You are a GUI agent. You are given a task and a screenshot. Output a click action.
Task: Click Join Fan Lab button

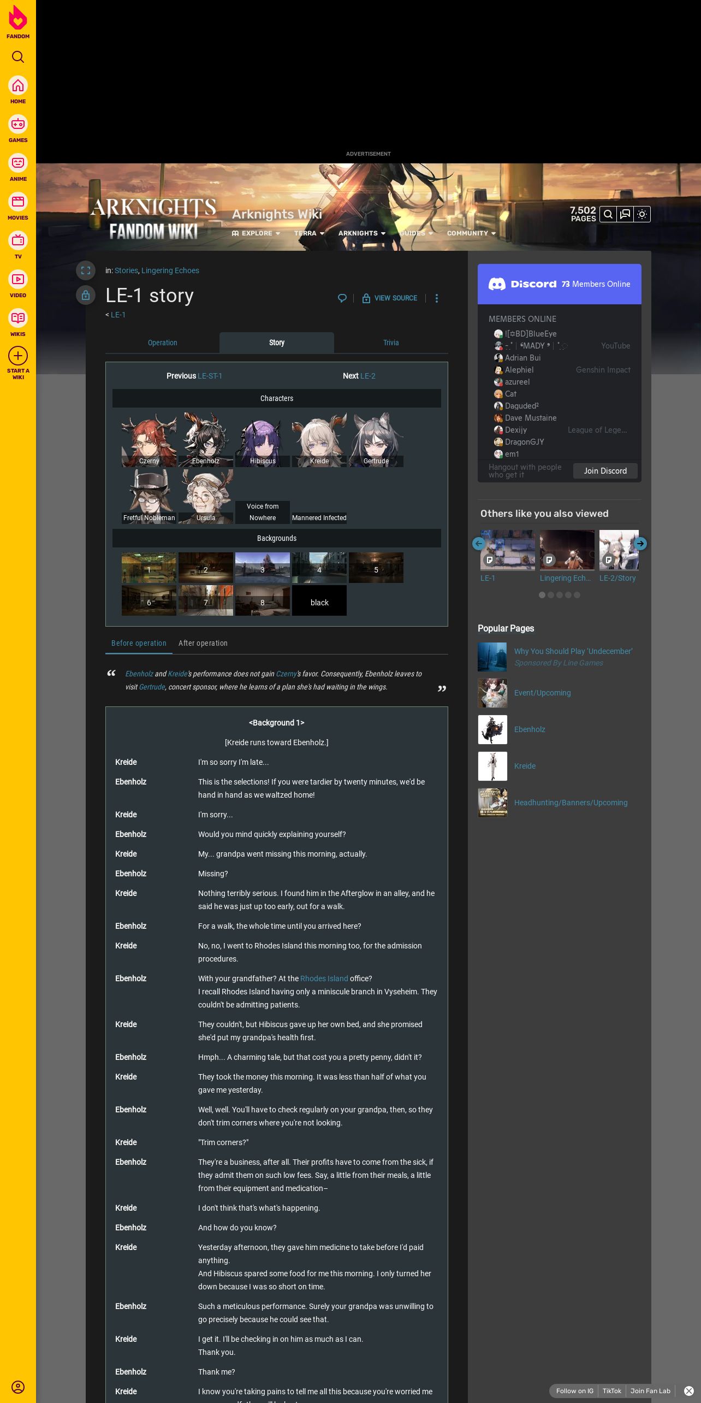coord(650,1391)
